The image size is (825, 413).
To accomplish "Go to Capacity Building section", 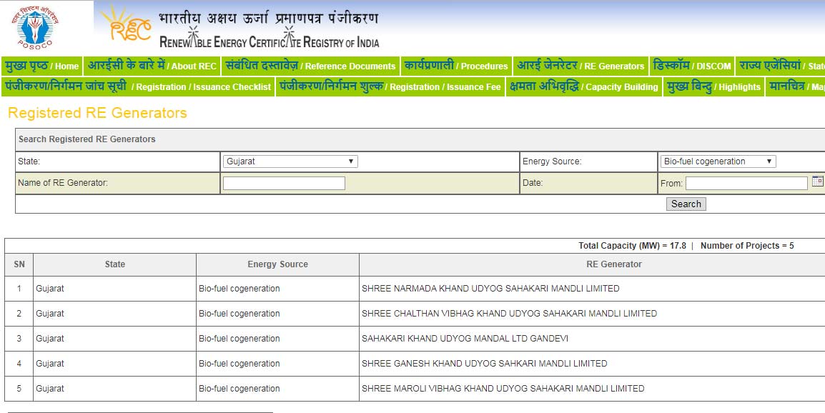I will point(583,86).
